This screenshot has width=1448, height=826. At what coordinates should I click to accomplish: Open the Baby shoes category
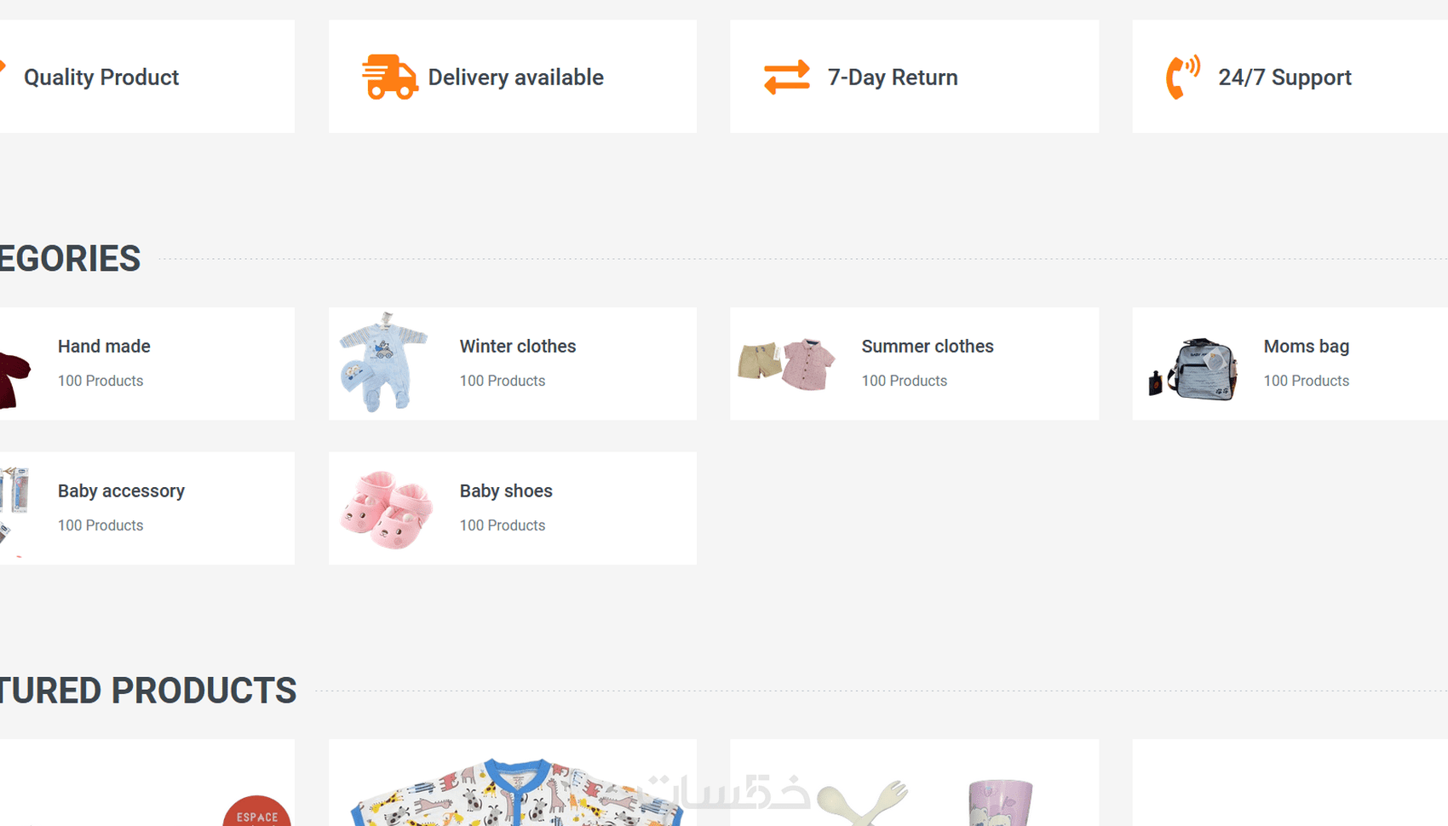[506, 491]
